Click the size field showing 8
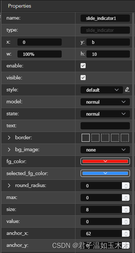 101,210
